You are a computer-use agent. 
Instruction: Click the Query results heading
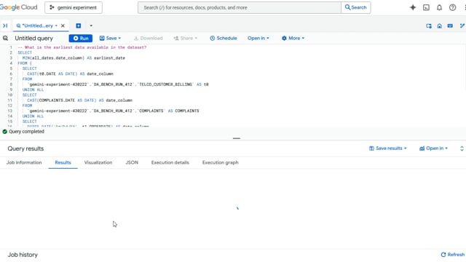click(x=25, y=148)
